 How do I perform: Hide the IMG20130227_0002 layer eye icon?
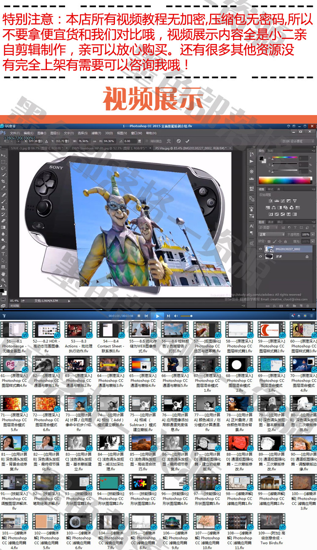click(x=260, y=249)
